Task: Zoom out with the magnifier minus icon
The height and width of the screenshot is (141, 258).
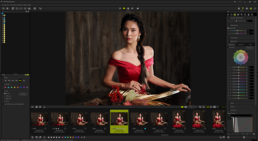Action: click(x=204, y=107)
